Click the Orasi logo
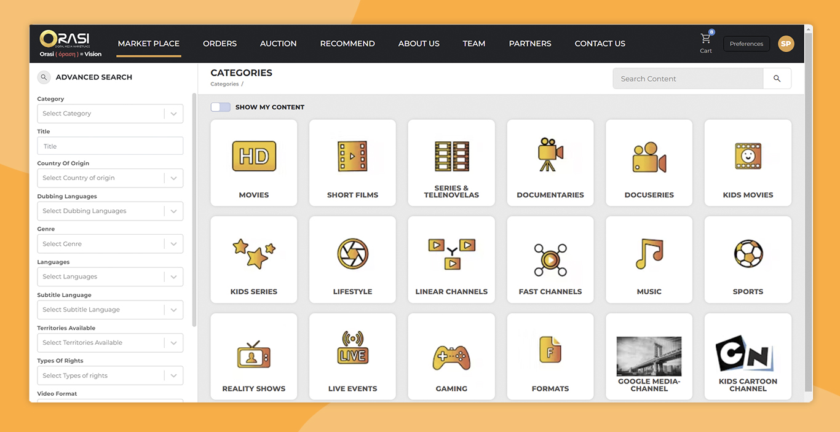Viewport: 840px width, 432px height. 71,43
